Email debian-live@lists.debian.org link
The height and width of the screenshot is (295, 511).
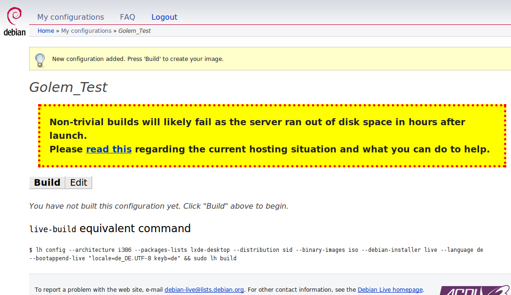pos(204,289)
